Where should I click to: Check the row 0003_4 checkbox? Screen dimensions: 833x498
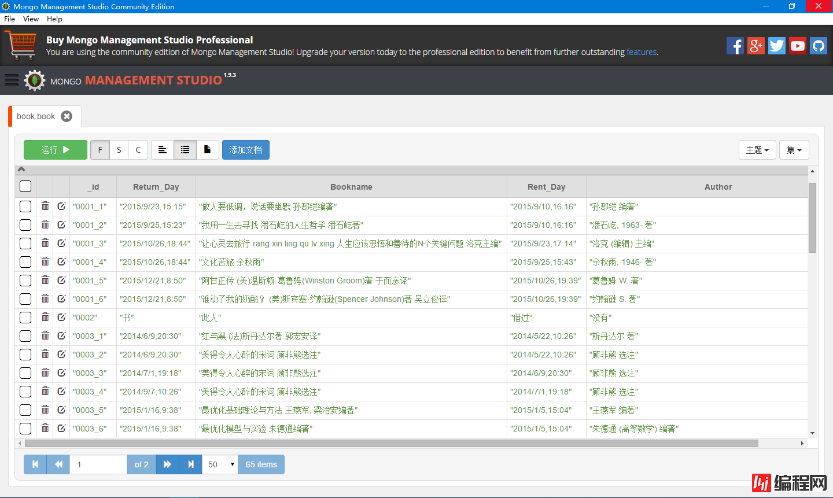coord(25,392)
